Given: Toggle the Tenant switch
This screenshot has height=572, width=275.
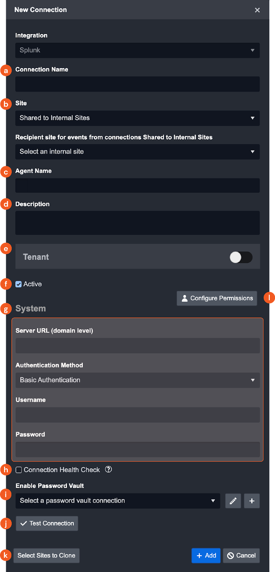Looking at the screenshot, I should click(241, 257).
